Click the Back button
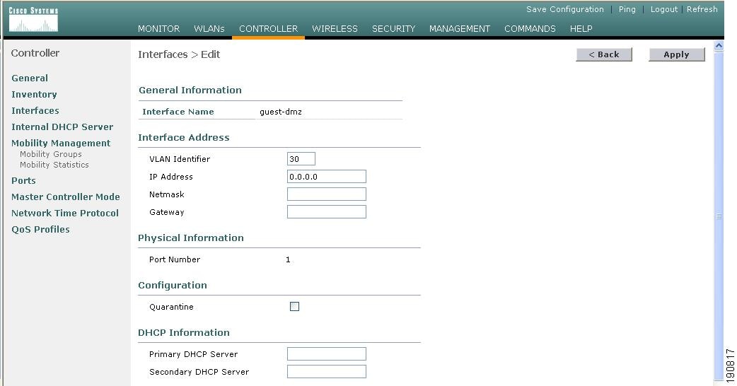The width and height of the screenshot is (737, 386). point(604,54)
